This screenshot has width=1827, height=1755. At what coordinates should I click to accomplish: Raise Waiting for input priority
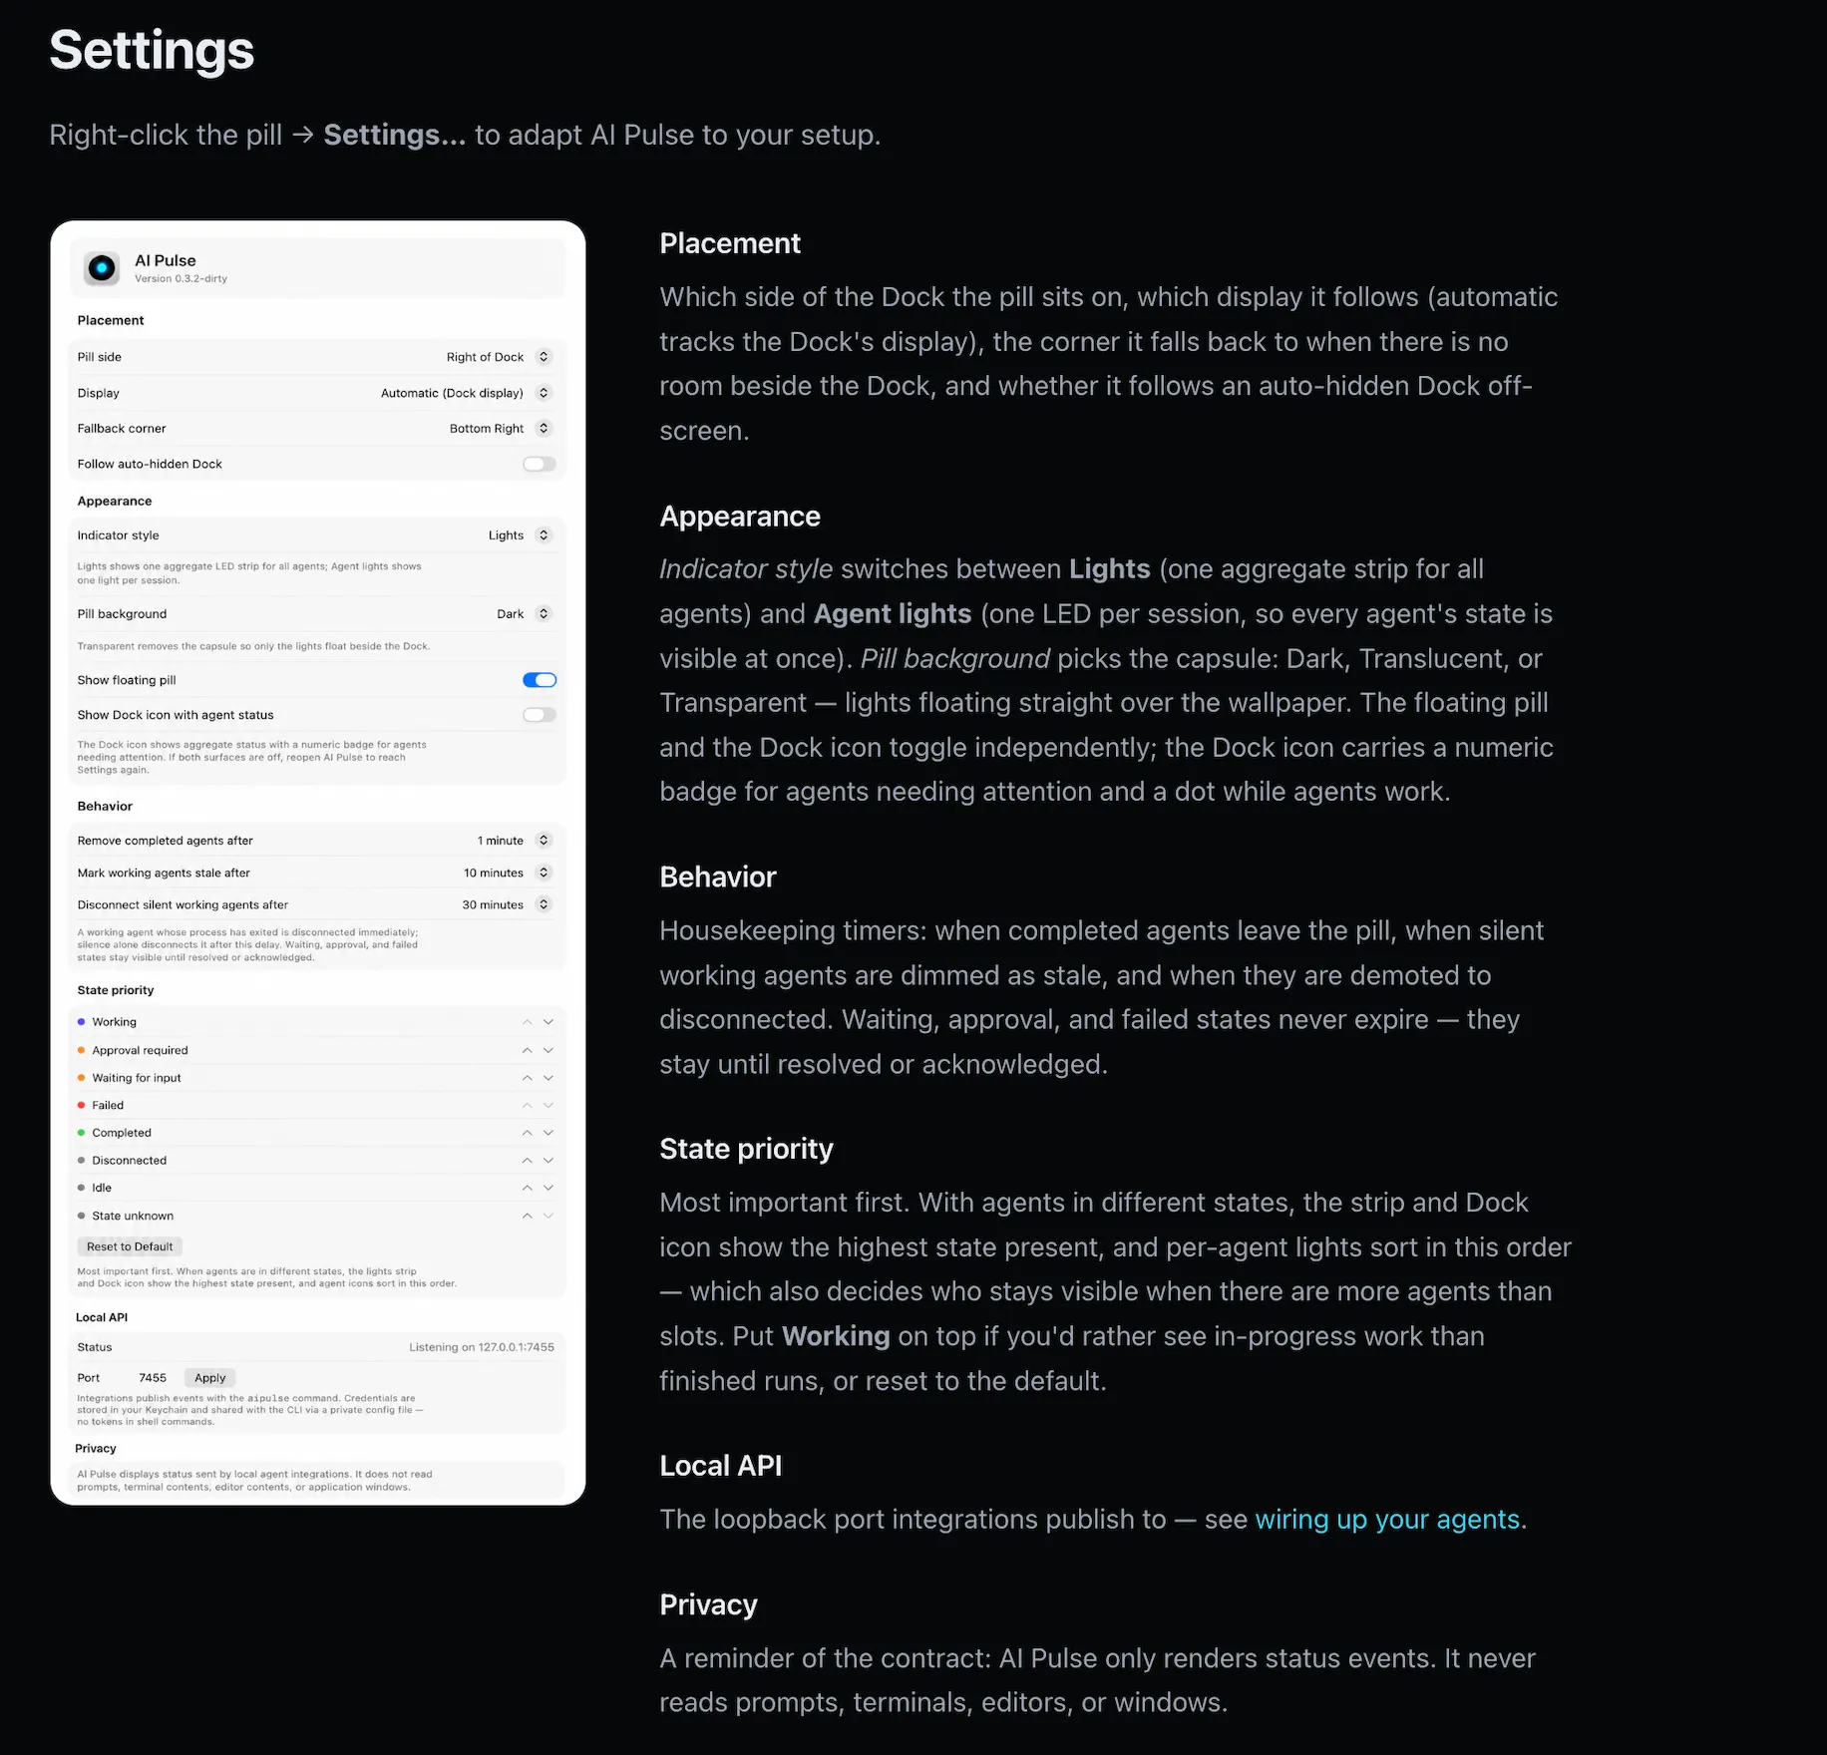pyautogui.click(x=527, y=1078)
